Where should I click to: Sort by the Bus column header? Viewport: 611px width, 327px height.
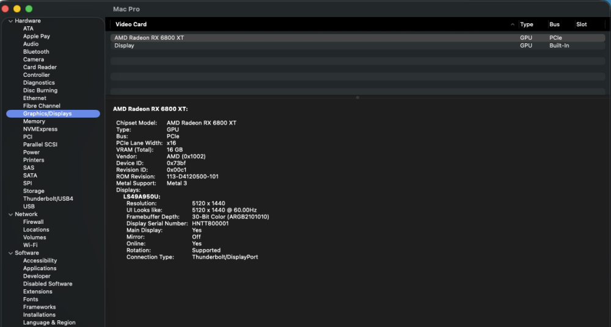[x=555, y=24]
